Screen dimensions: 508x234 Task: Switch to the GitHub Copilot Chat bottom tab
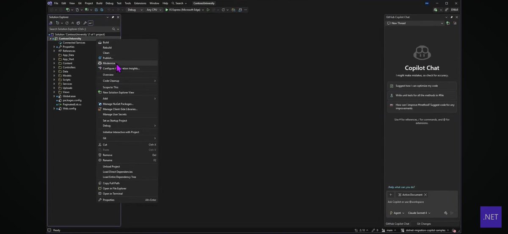398,223
